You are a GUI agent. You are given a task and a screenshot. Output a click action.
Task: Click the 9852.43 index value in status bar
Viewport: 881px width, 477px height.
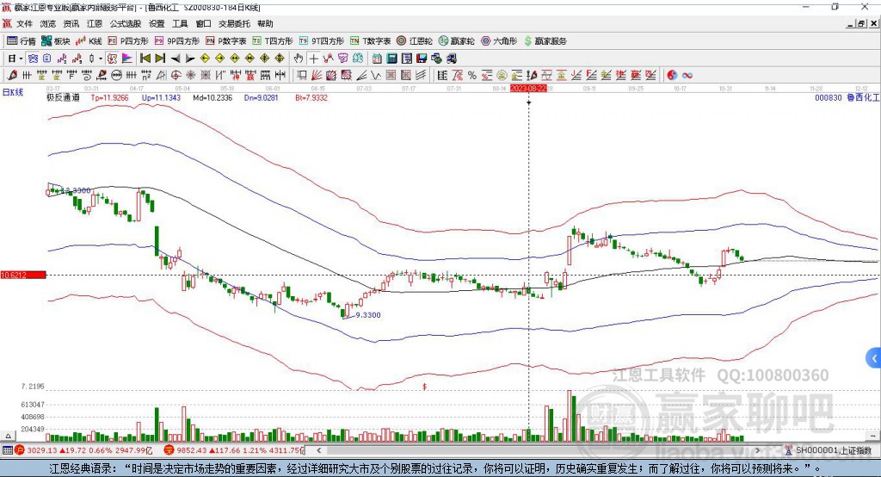coord(193,450)
